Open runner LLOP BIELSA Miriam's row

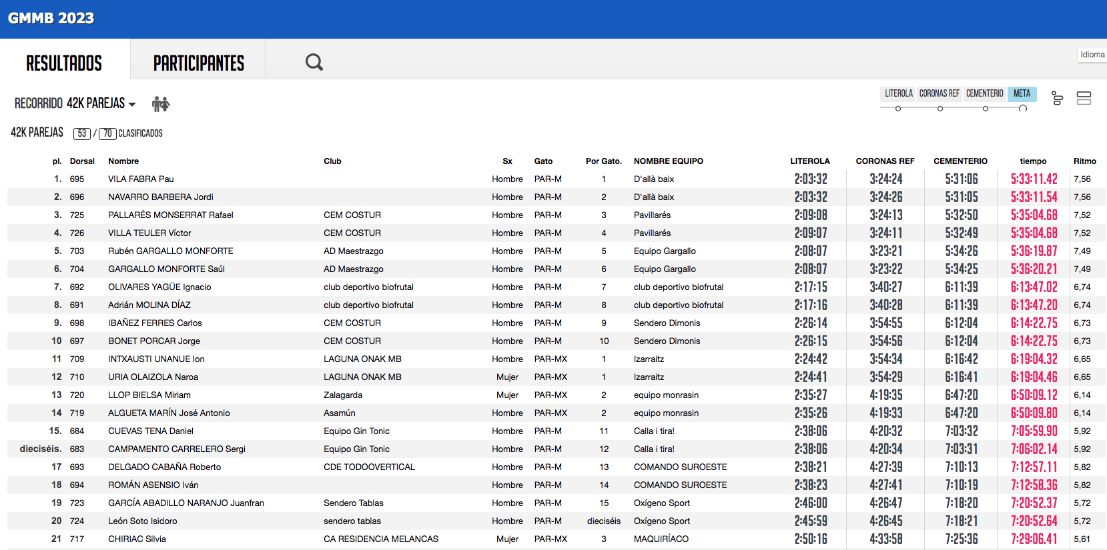click(x=149, y=395)
